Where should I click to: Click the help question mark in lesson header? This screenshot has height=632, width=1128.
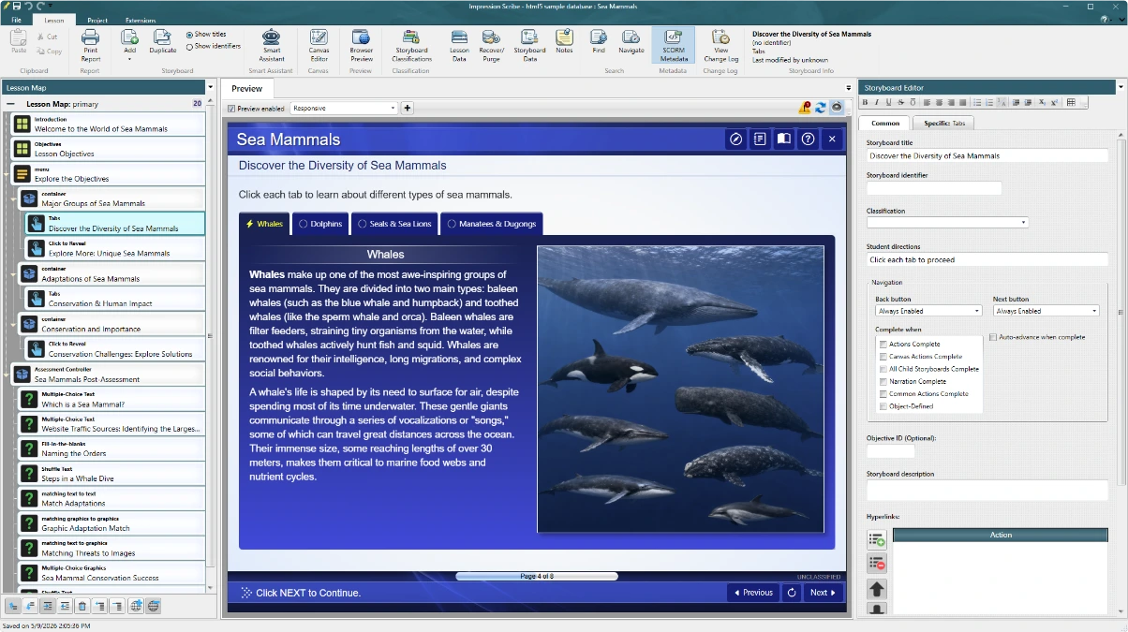pos(808,139)
